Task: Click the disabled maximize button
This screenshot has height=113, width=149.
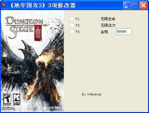Action: coord(135,5)
